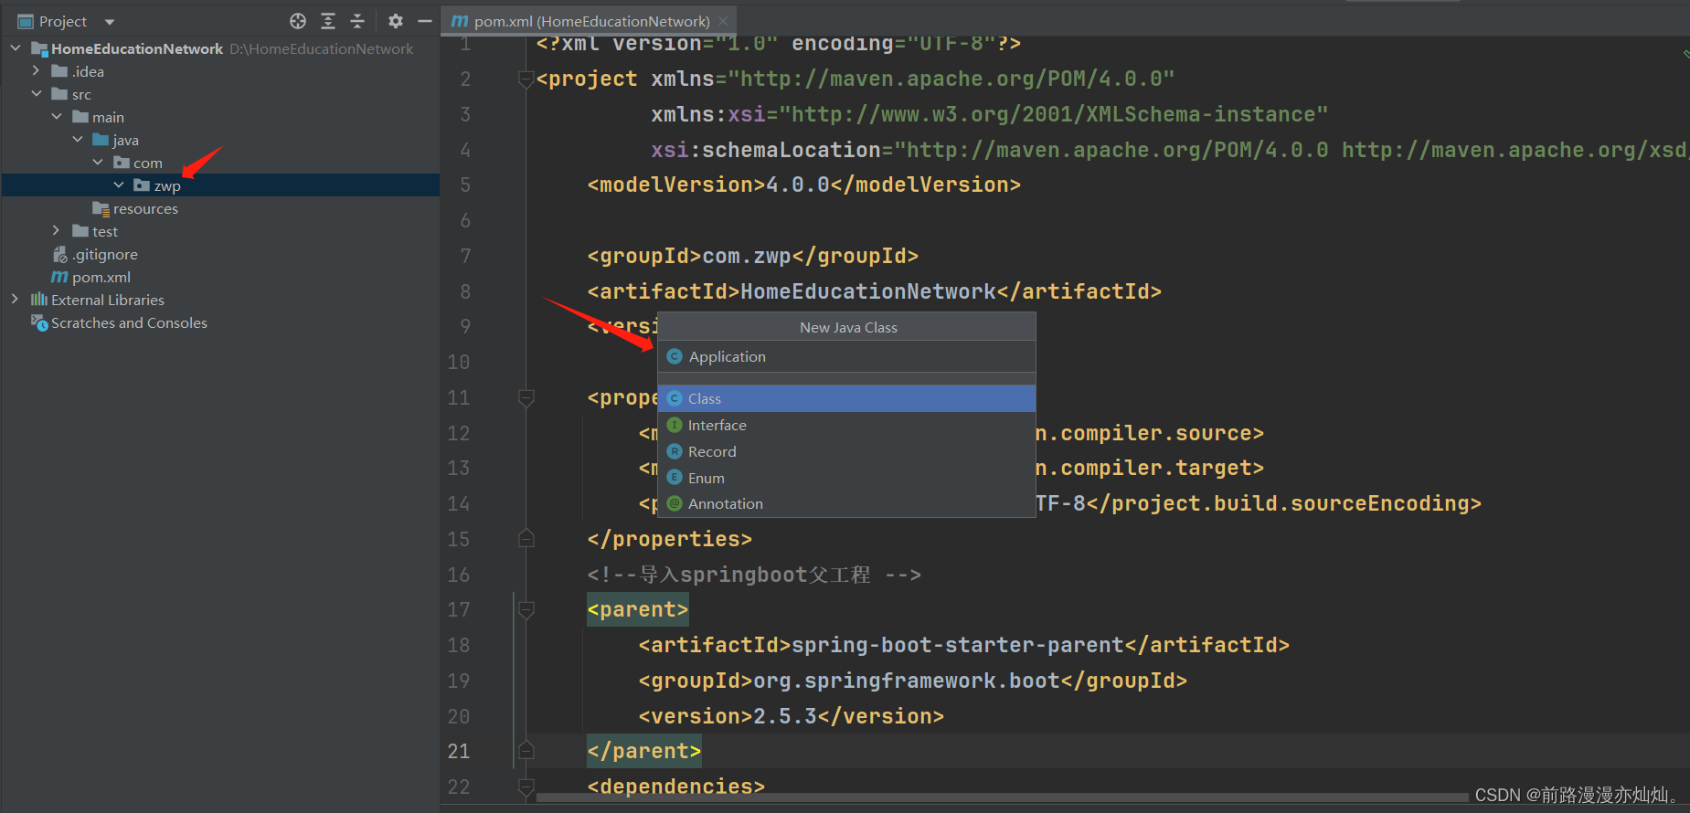This screenshot has height=813, width=1690.
Task: Click the Select Opened File locate icon
Action: [x=298, y=21]
